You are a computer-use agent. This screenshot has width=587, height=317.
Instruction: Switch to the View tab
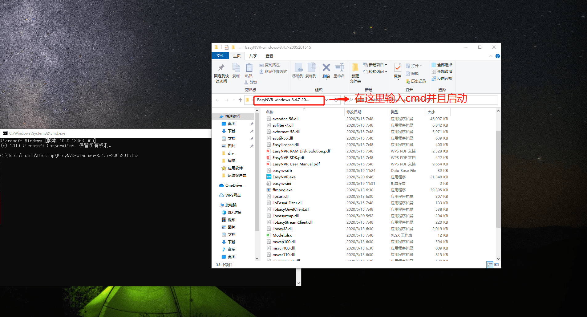point(269,56)
